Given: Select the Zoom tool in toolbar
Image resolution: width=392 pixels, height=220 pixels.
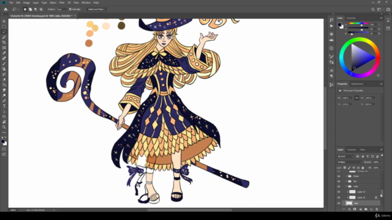Looking at the screenshot, I should (4, 127).
